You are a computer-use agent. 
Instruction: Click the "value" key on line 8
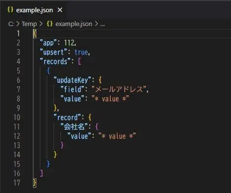pos(72,99)
